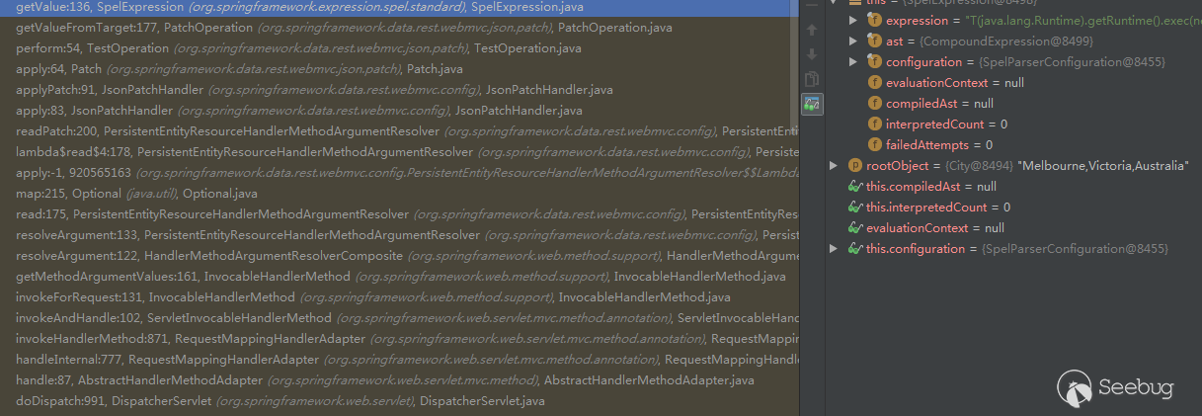Click the field icon beside expression
Screen dimensions: 1202x416
coord(874,21)
